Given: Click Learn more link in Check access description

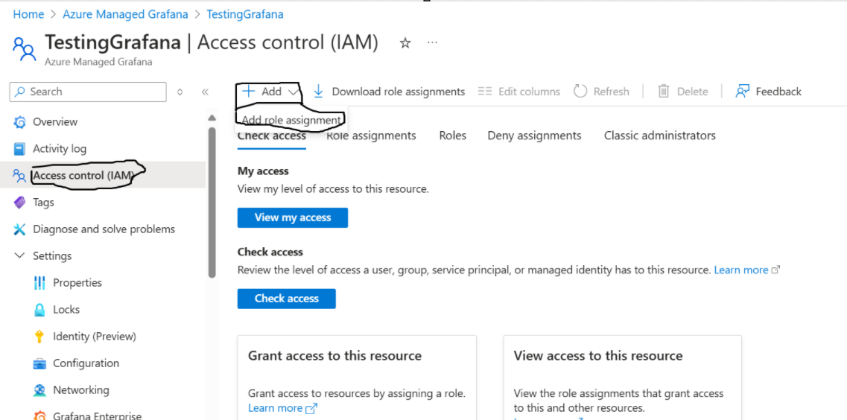Looking at the screenshot, I should pyautogui.click(x=741, y=270).
